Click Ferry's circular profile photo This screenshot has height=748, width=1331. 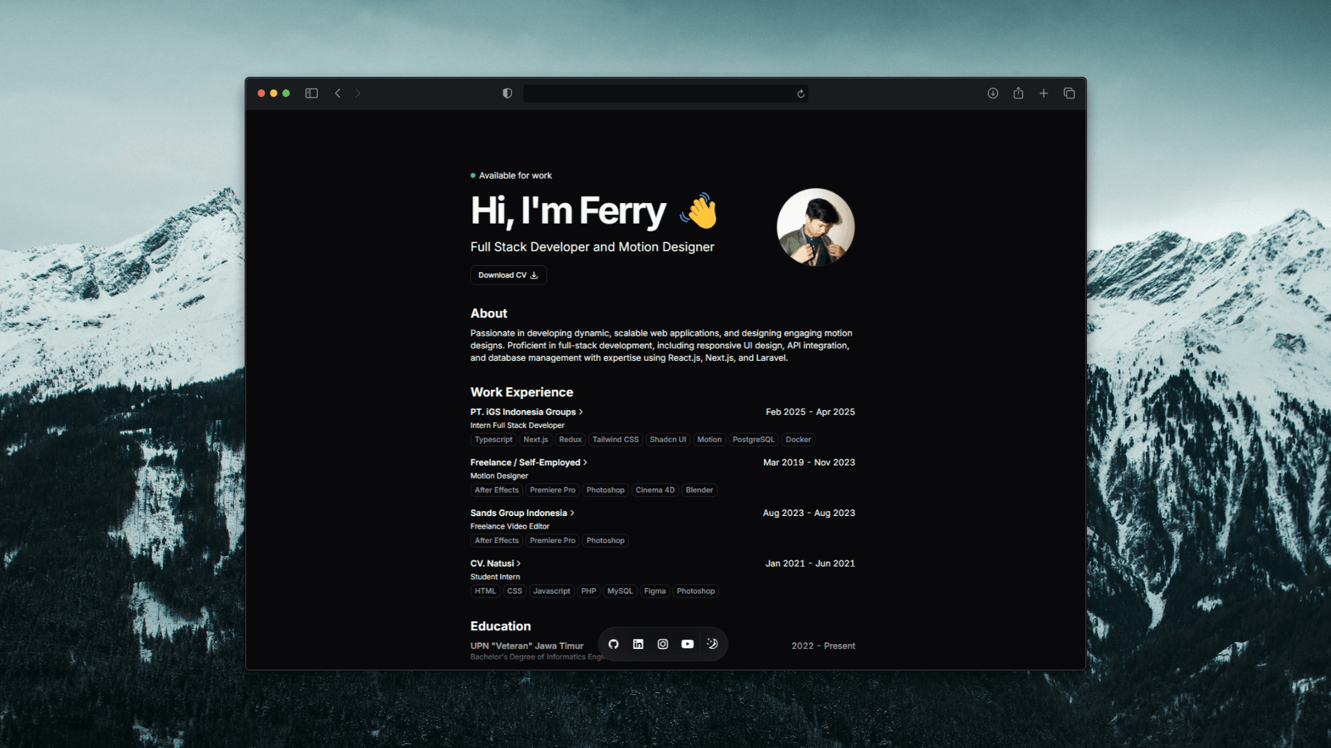click(x=815, y=227)
